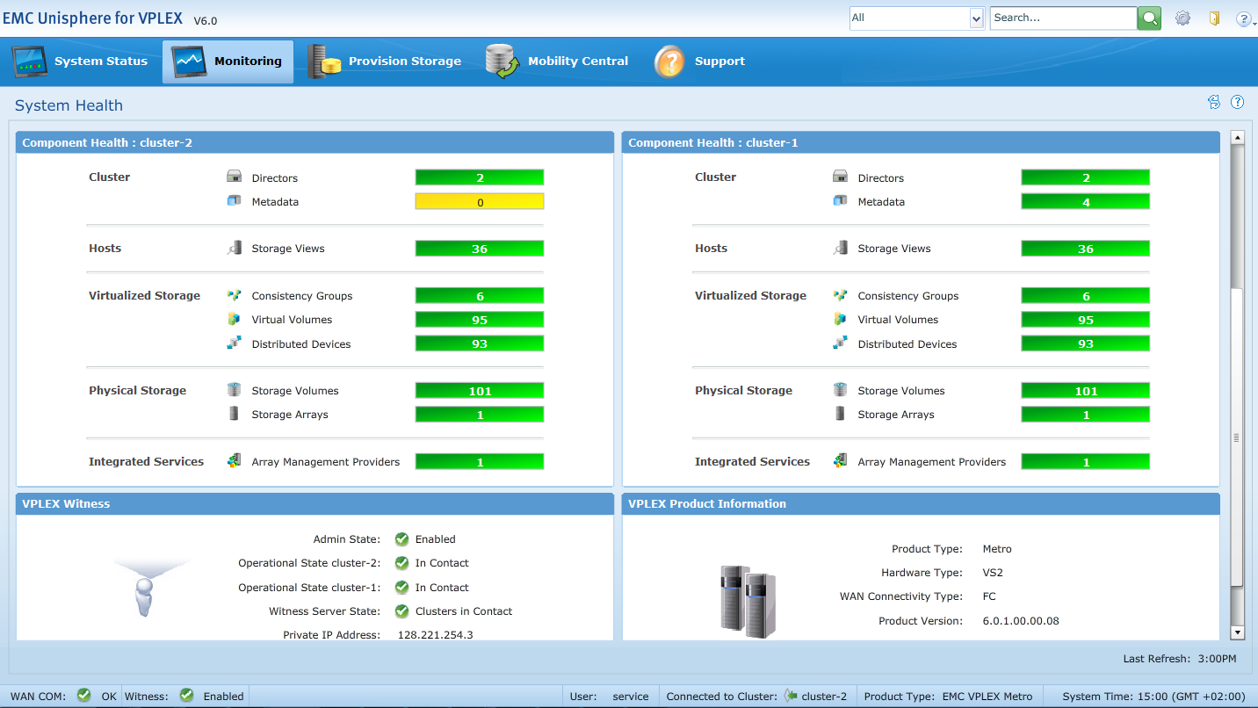Viewport: 1258px width, 708px height.
Task: Click the print icon beside System Health heading
Action: coord(1214,102)
